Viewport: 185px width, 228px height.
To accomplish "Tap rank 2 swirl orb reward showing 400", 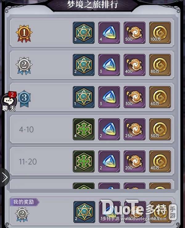I will tap(134, 65).
